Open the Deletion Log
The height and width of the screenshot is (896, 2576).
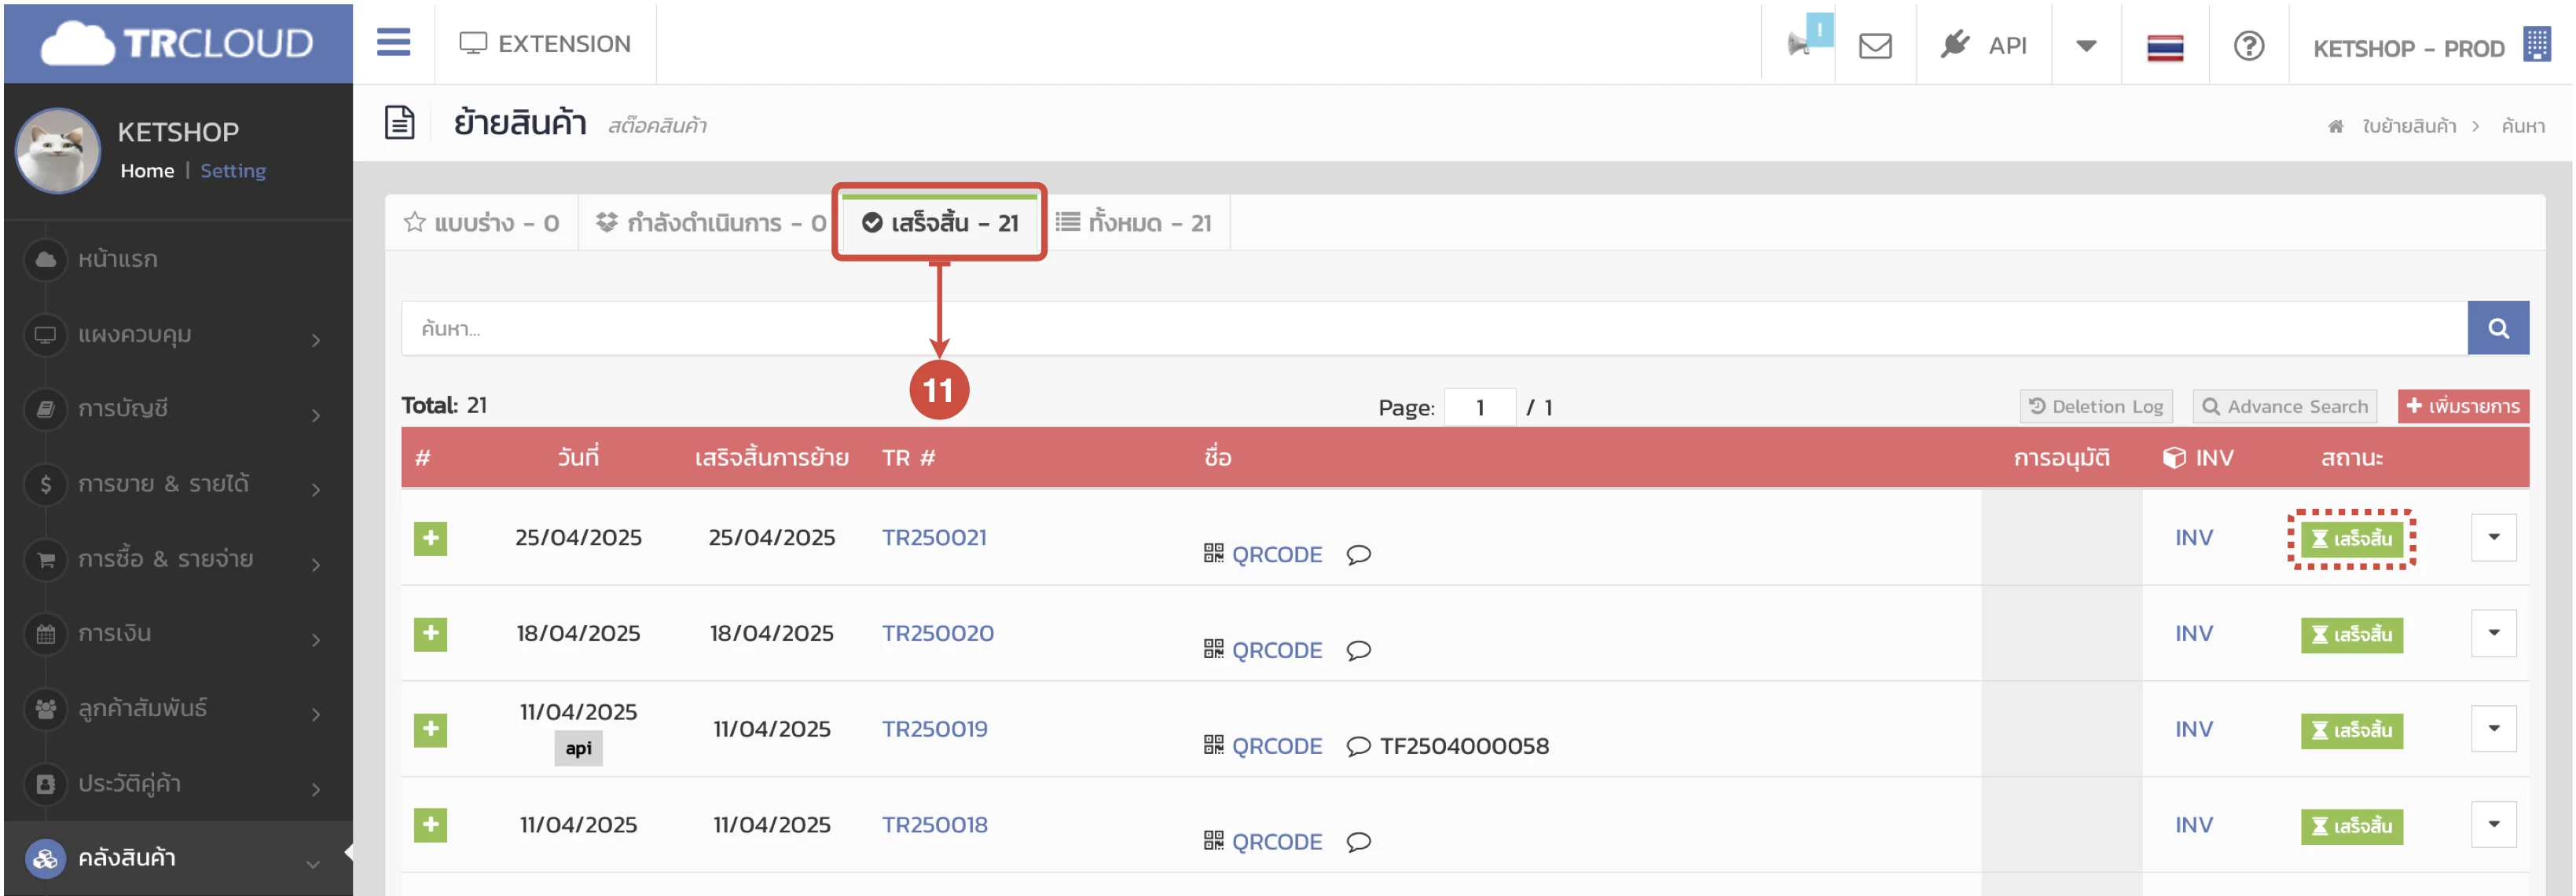point(2096,407)
